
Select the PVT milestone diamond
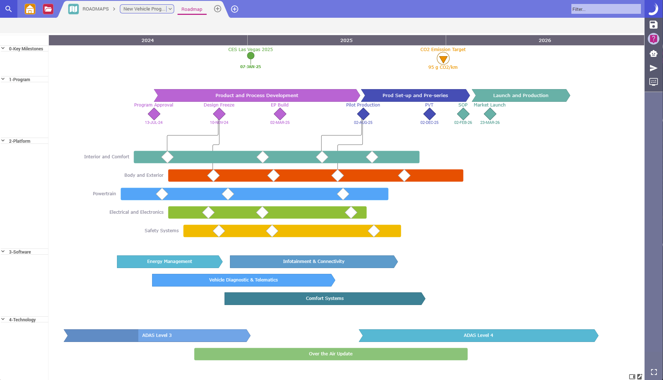[429, 114]
